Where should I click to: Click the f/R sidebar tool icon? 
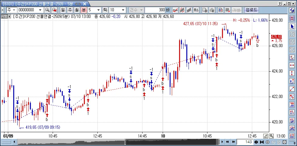pos(292,136)
